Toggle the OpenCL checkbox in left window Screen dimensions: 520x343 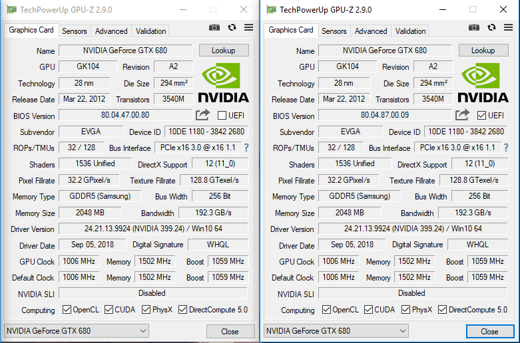(x=67, y=310)
